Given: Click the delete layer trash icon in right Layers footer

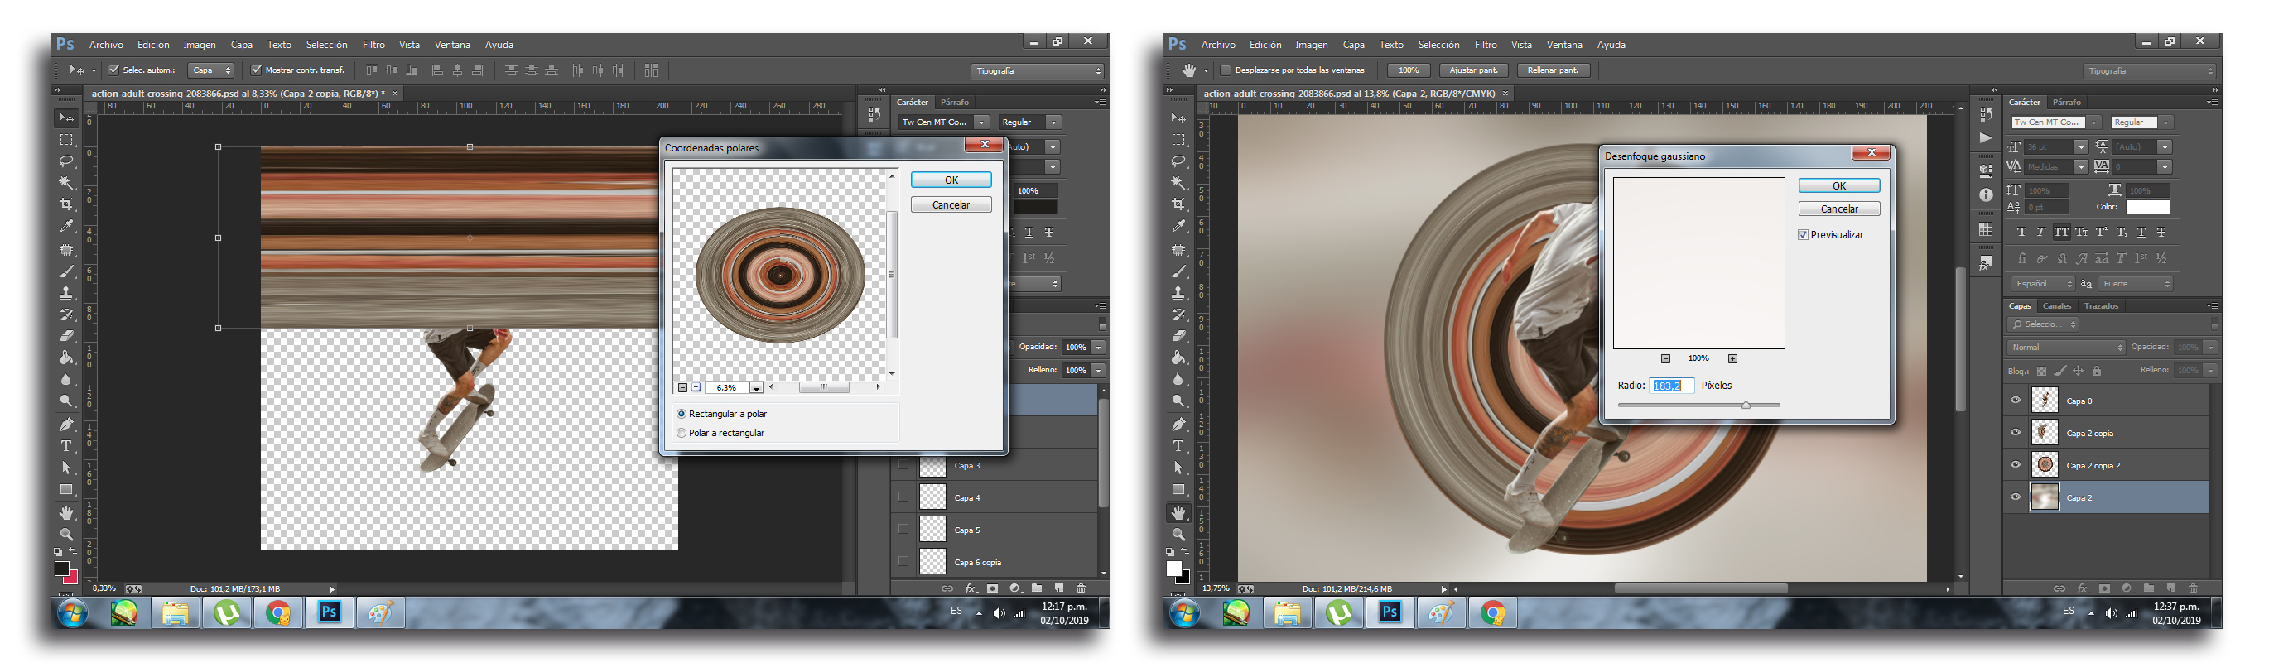Looking at the screenshot, I should (2194, 588).
